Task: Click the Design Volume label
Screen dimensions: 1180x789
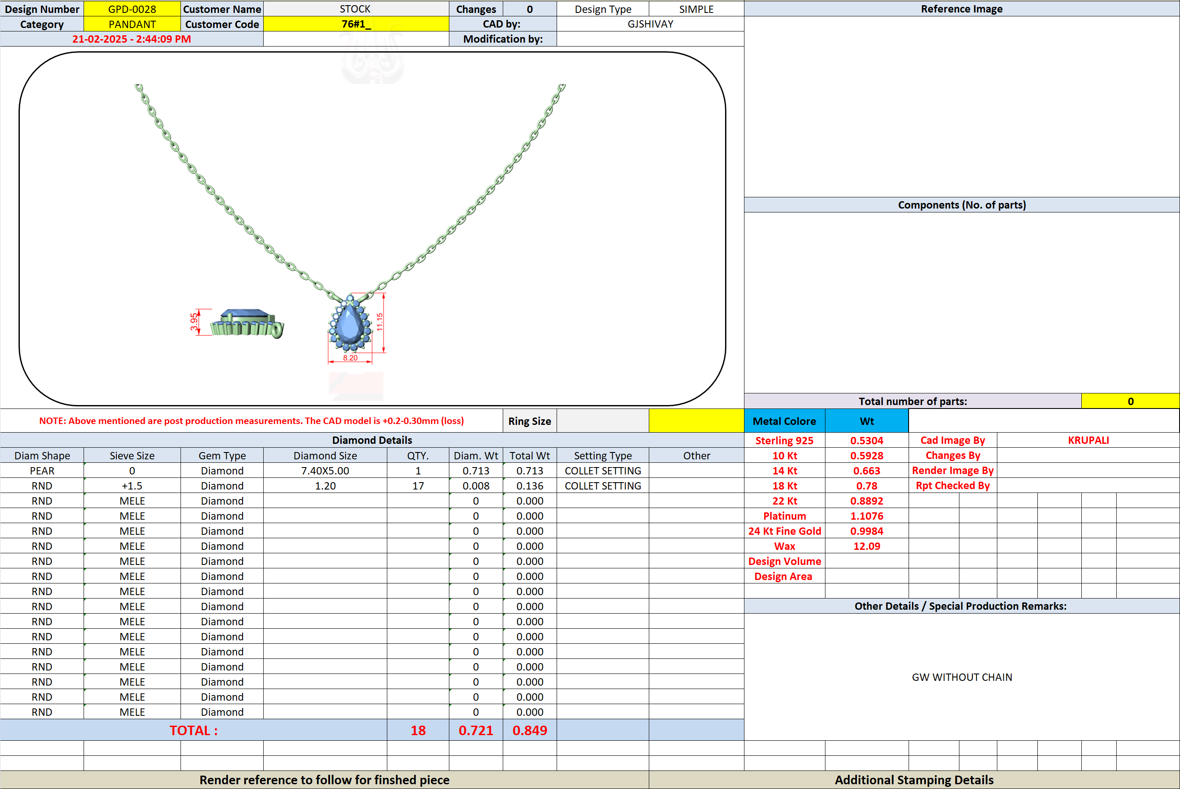Action: (784, 561)
